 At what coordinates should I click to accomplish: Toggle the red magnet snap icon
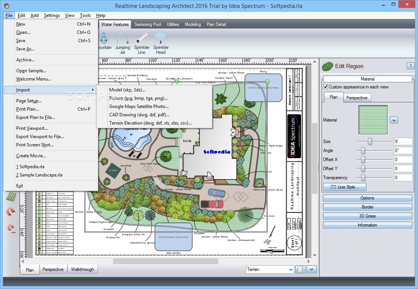point(11,212)
